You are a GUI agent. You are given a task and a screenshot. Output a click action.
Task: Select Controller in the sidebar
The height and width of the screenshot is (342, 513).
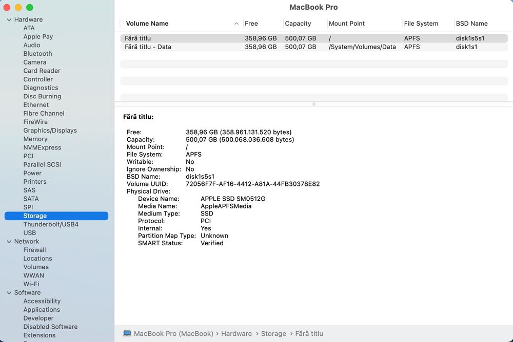point(38,79)
